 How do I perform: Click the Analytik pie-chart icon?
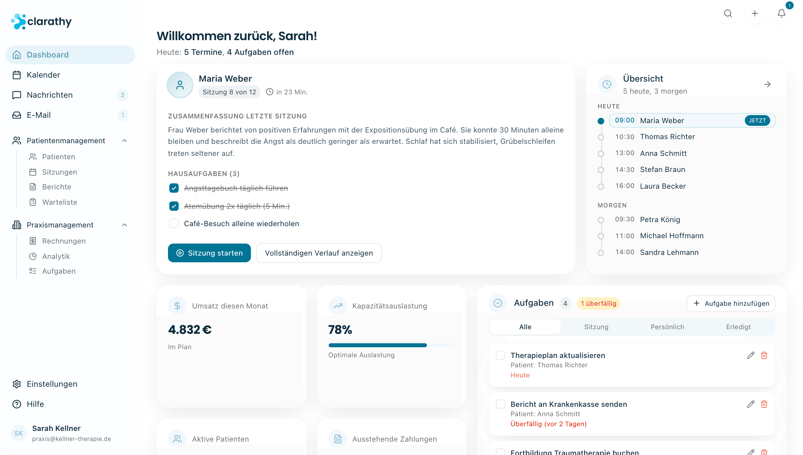tap(33, 256)
